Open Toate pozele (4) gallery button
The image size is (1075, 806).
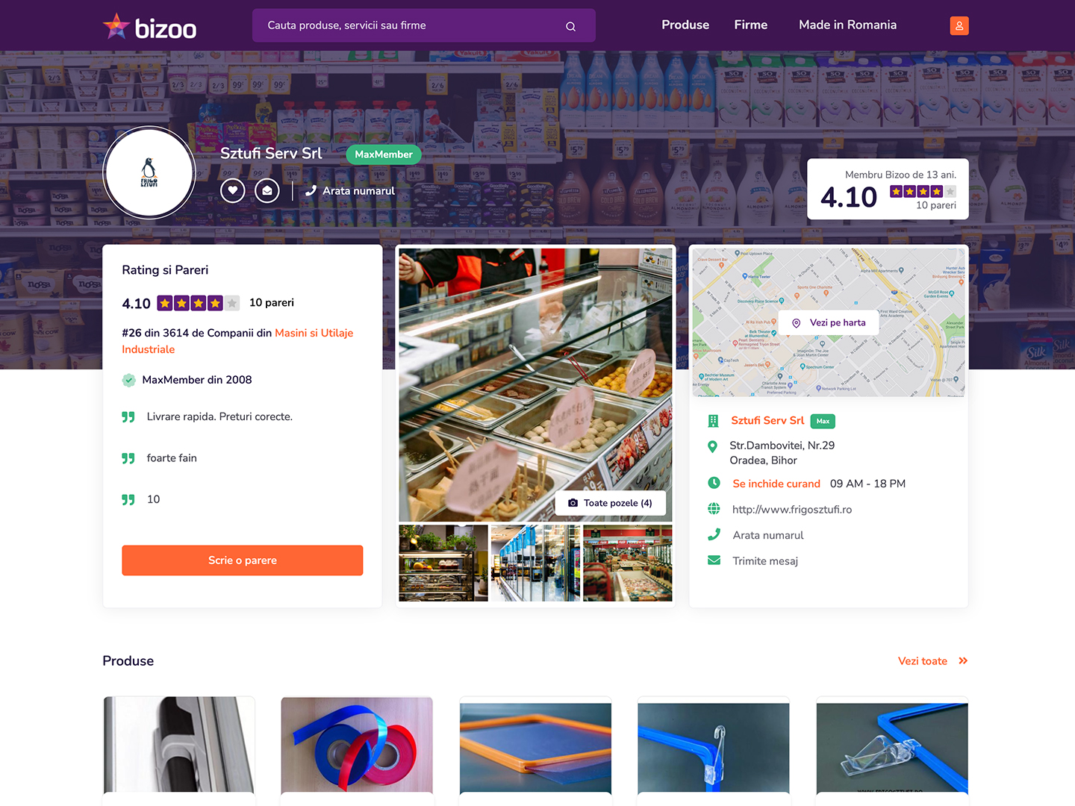click(x=610, y=503)
